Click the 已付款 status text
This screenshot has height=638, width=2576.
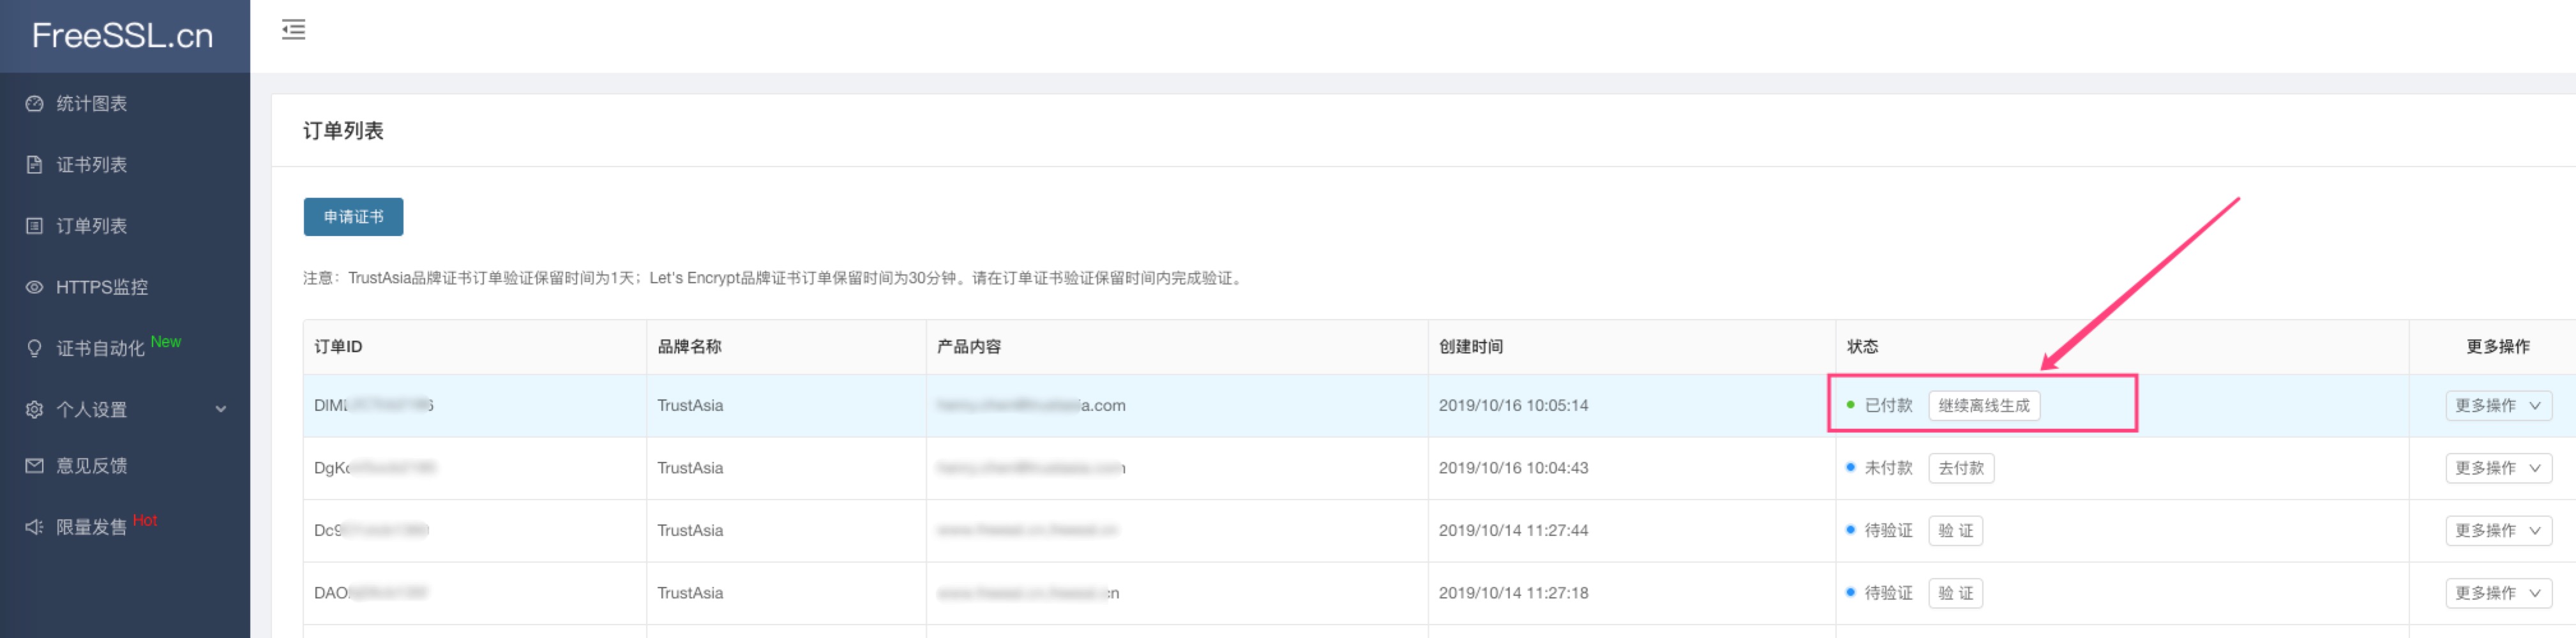[1888, 405]
